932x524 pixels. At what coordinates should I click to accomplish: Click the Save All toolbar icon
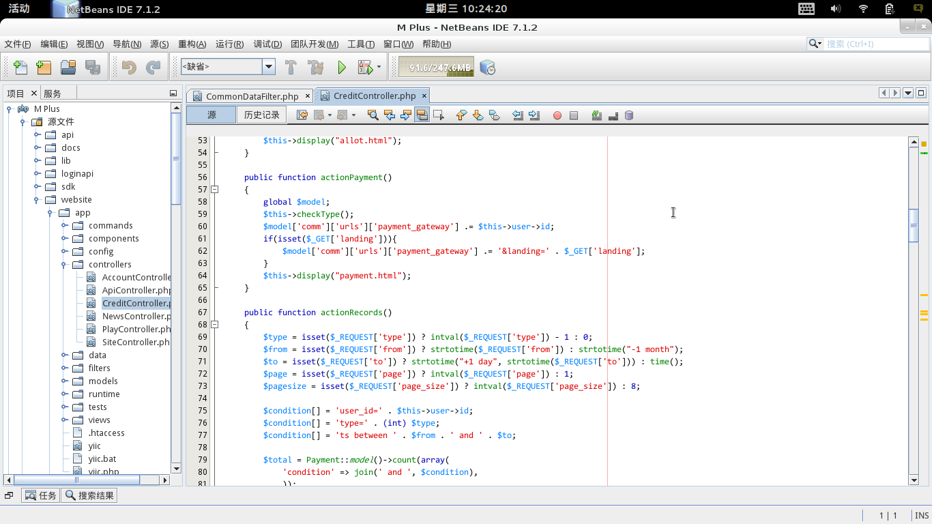pyautogui.click(x=92, y=68)
